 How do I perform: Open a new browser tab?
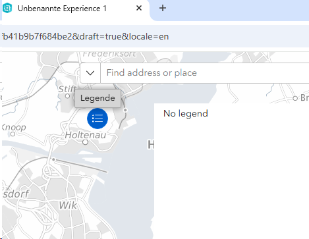coord(163,9)
